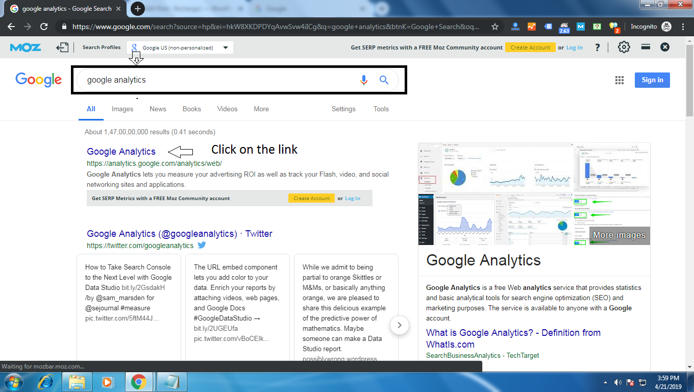Bookmark page using star icon
The width and height of the screenshot is (694, 392).
click(x=494, y=27)
